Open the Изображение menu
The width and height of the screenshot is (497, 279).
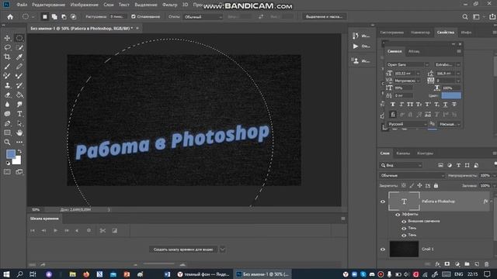[x=84, y=5]
